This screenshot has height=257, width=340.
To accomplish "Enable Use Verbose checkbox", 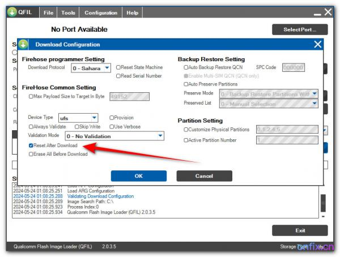I will click(x=112, y=127).
